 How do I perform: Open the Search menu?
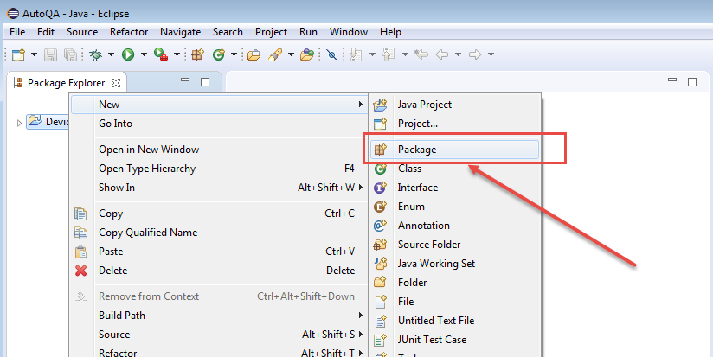tap(228, 32)
